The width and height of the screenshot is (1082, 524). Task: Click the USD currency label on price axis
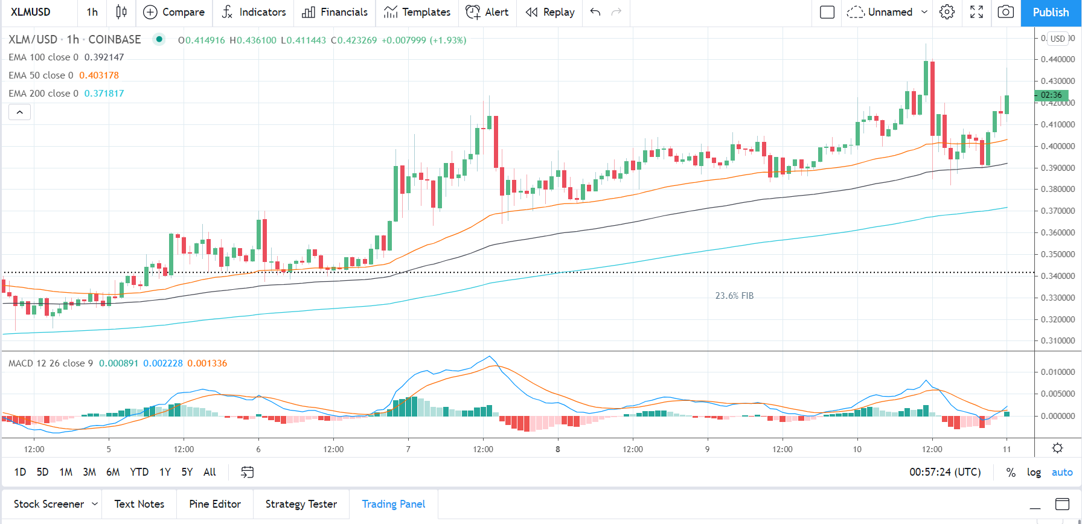coord(1058,39)
